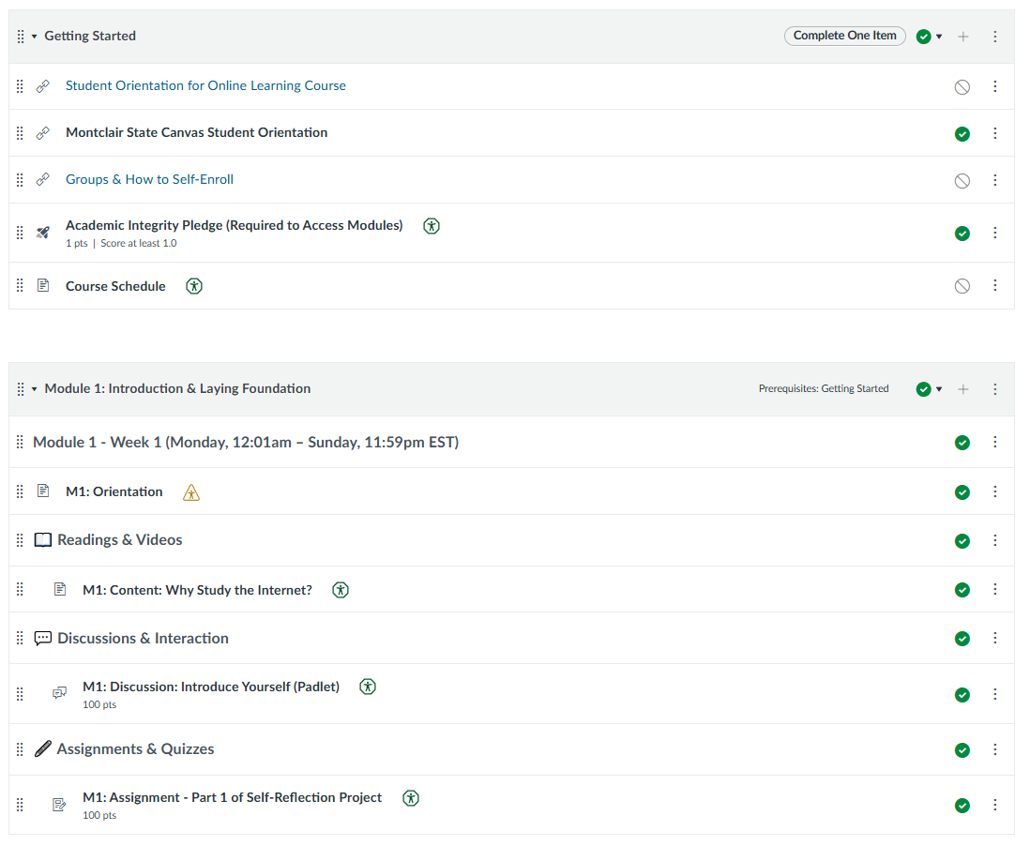Publish the Course Schedule page
The width and height of the screenshot is (1030, 846).
click(x=962, y=286)
